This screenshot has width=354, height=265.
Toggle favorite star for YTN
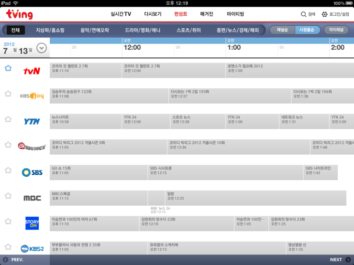[x=8, y=119]
